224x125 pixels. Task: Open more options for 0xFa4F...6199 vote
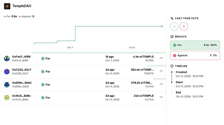point(161,58)
